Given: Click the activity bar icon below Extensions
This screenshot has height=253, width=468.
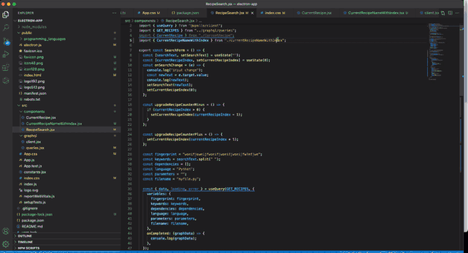Looking at the screenshot, I should tap(6, 81).
